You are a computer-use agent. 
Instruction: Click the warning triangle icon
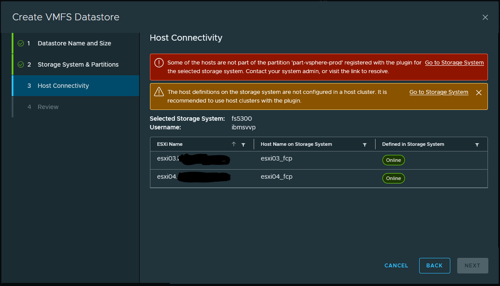[x=159, y=92]
